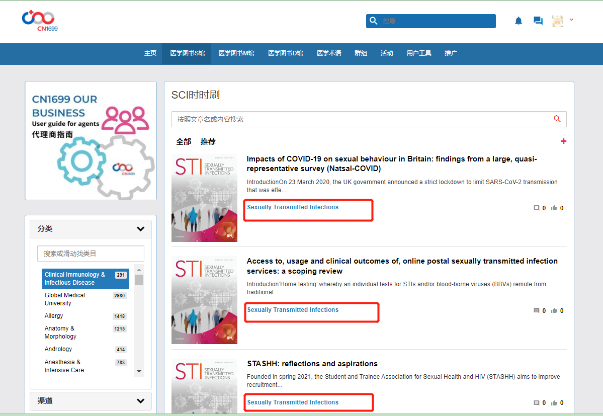Image resolution: width=603 pixels, height=416 pixels.
Task: Open the 医学图书D馆 menu
Action: click(x=285, y=53)
